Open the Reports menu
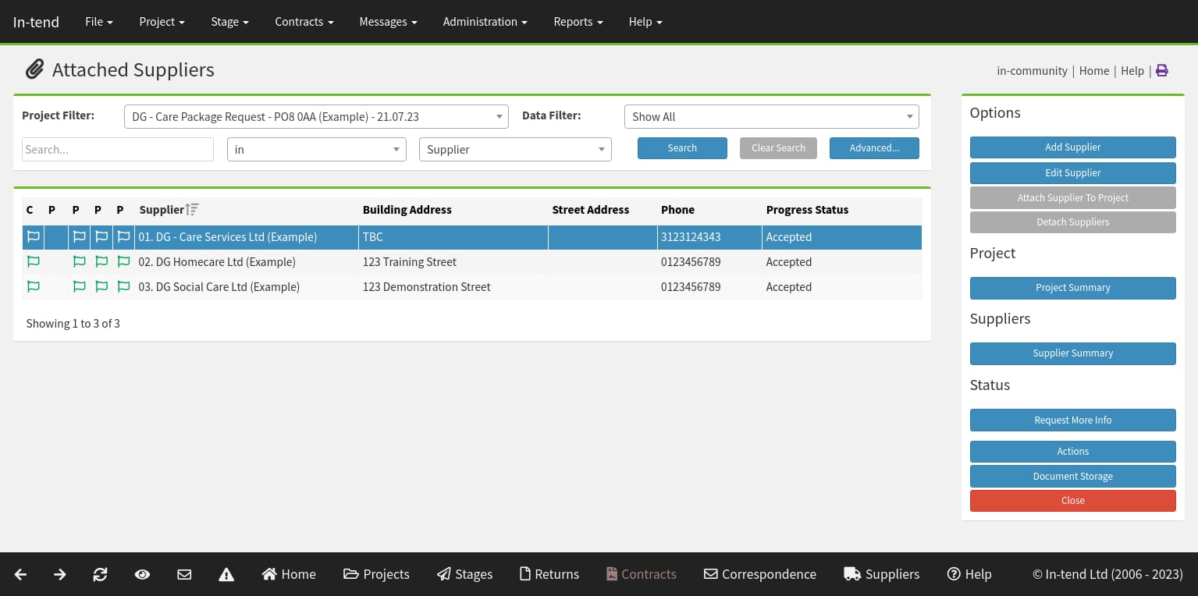Image resolution: width=1198 pixels, height=596 pixels. 578,22
